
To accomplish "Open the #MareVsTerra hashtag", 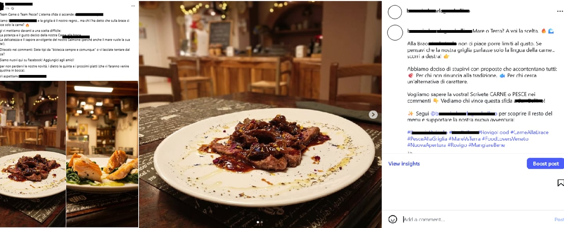I will pos(464,139).
